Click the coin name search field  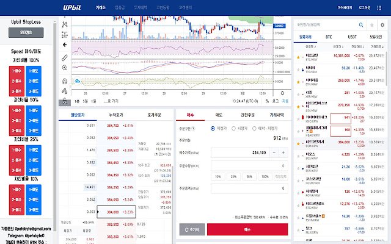point(326,25)
